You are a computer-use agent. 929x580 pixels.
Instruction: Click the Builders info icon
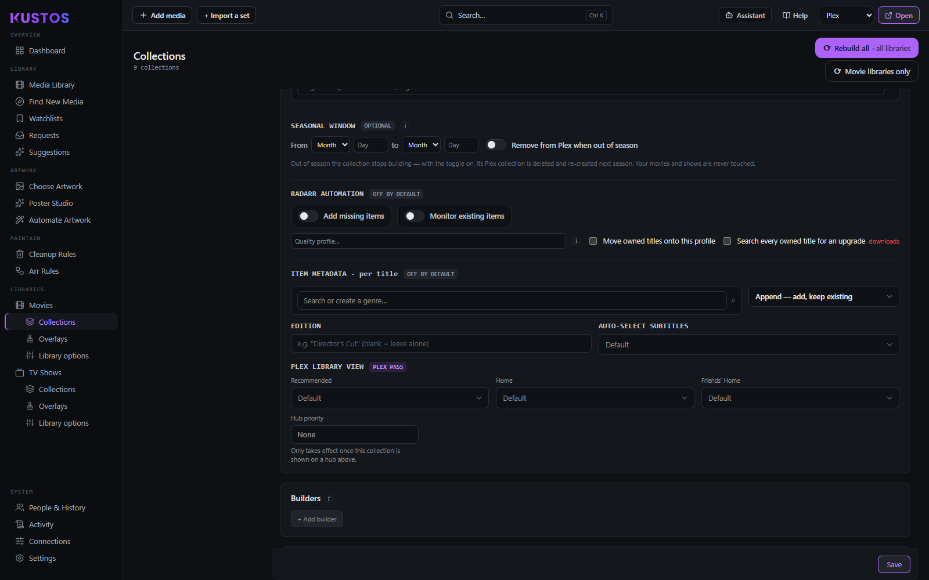tap(329, 498)
